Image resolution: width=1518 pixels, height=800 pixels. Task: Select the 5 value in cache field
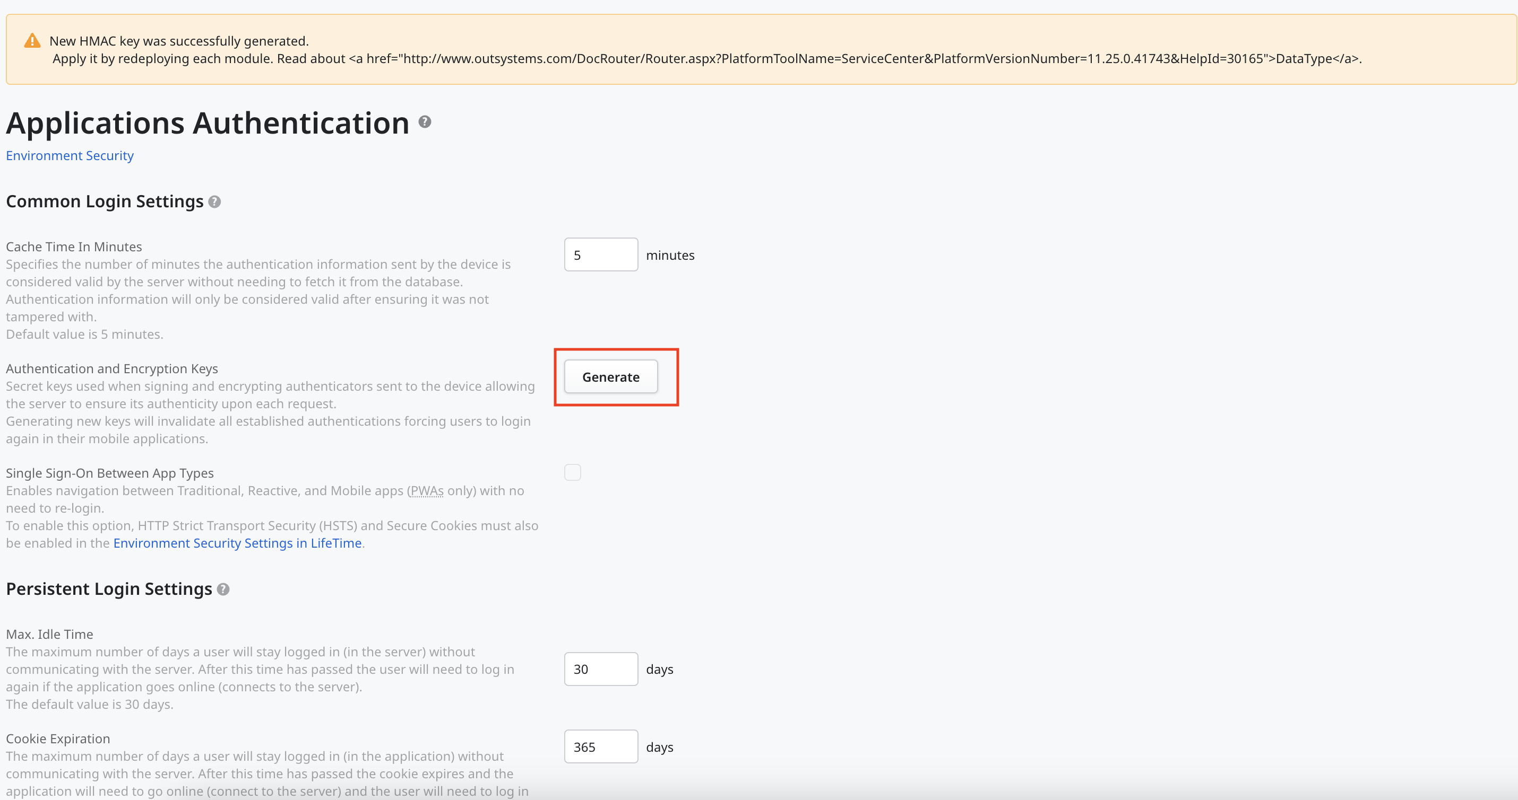click(577, 254)
